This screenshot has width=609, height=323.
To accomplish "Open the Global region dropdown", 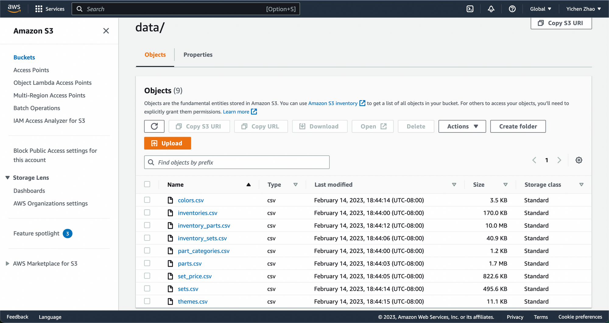I will pyautogui.click(x=540, y=9).
